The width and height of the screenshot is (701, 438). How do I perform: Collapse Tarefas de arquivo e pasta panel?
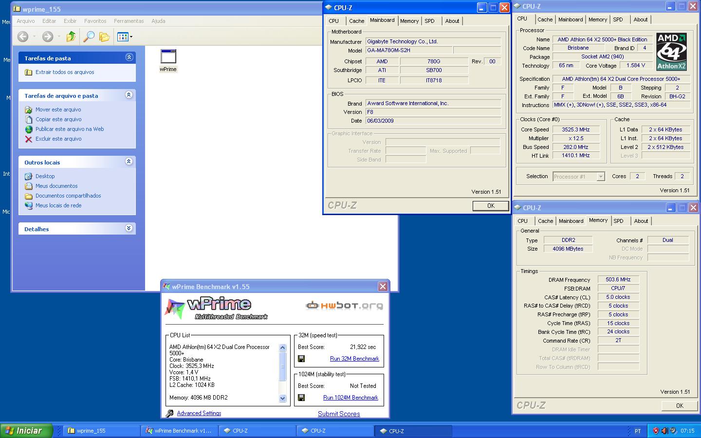click(129, 95)
